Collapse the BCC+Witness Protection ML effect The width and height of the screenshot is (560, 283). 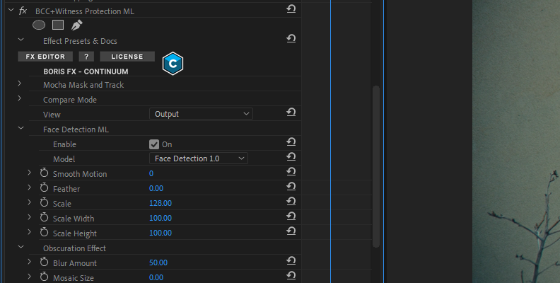point(11,10)
